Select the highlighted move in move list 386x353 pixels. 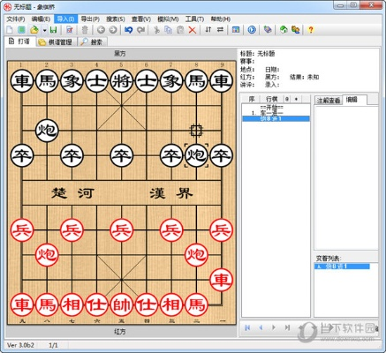(x=276, y=118)
